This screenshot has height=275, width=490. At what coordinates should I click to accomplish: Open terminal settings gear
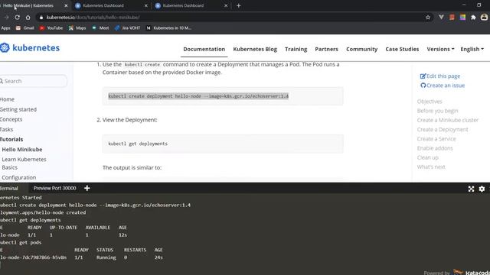(482, 189)
